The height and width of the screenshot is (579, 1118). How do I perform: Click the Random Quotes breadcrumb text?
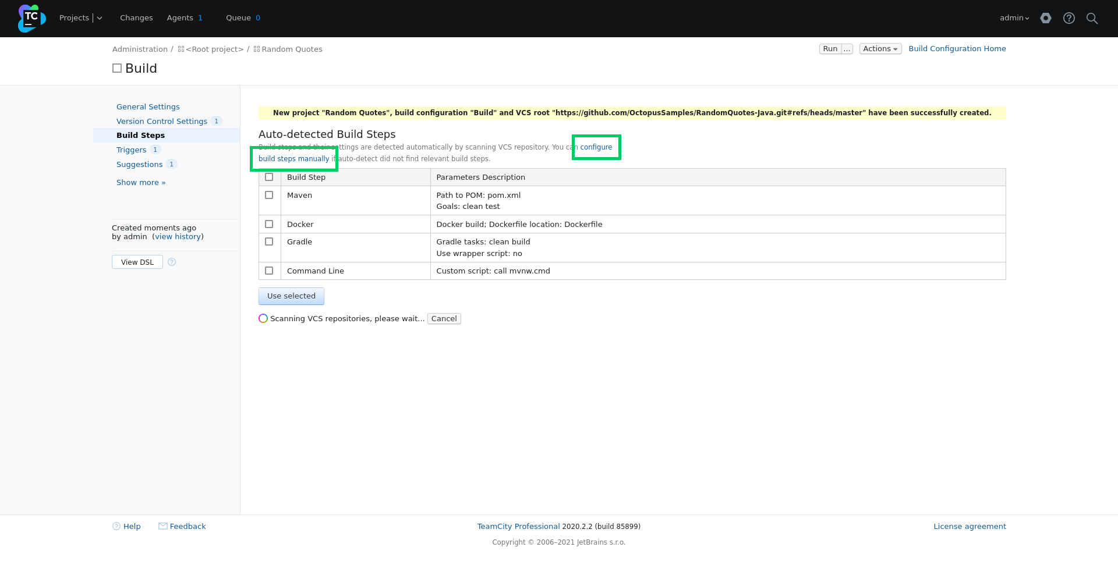292,49
